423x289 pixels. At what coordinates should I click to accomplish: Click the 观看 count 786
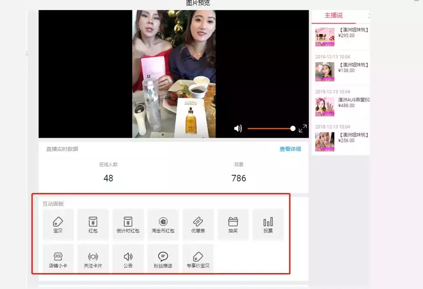click(x=239, y=178)
